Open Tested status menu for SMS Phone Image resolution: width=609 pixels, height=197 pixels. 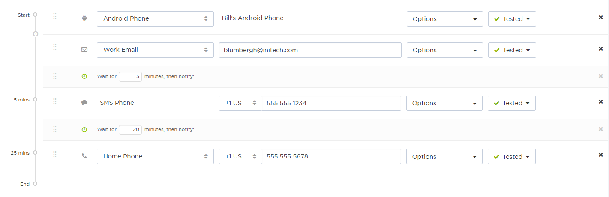512,103
